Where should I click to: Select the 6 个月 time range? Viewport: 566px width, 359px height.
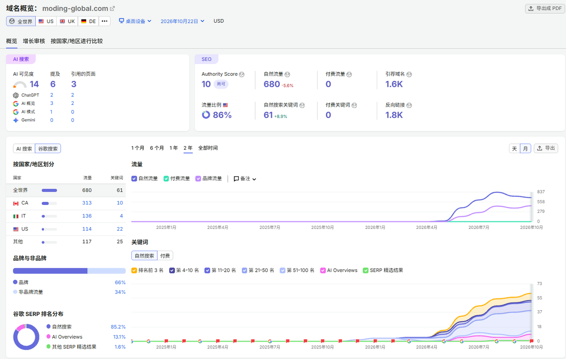tap(157, 148)
